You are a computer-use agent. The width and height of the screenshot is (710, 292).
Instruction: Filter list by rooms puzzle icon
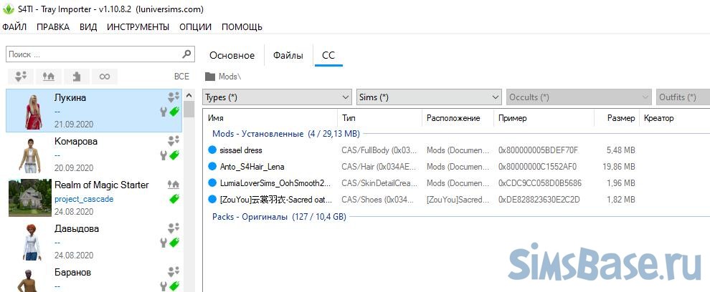coord(76,76)
